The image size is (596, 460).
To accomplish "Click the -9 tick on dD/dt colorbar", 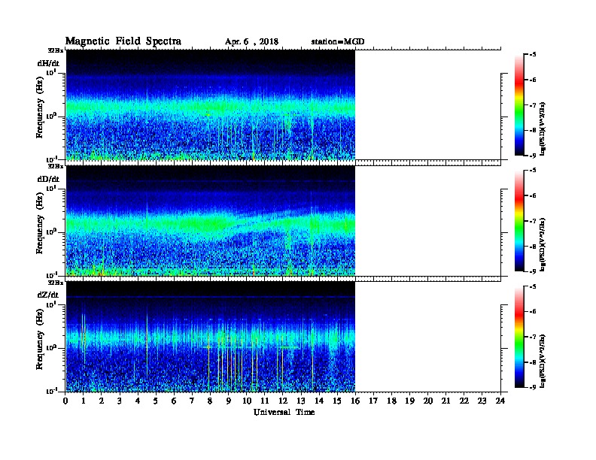I will [x=533, y=271].
